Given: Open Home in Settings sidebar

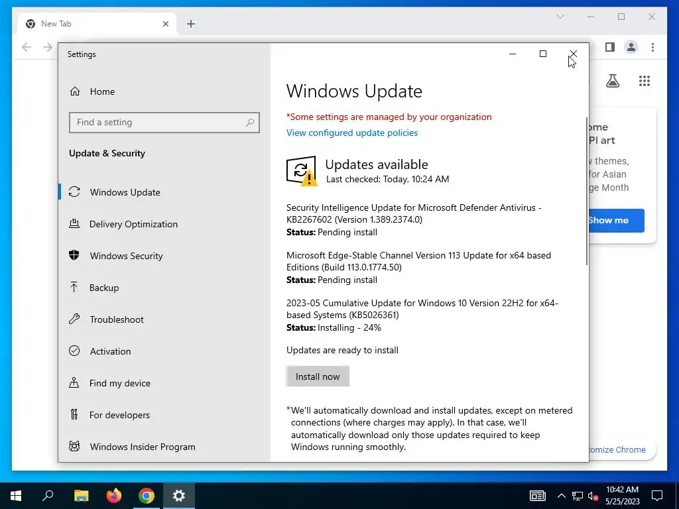Looking at the screenshot, I should point(164,91).
